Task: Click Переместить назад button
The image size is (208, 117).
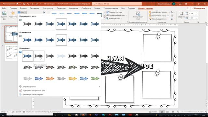Action: [x=158, y=16]
